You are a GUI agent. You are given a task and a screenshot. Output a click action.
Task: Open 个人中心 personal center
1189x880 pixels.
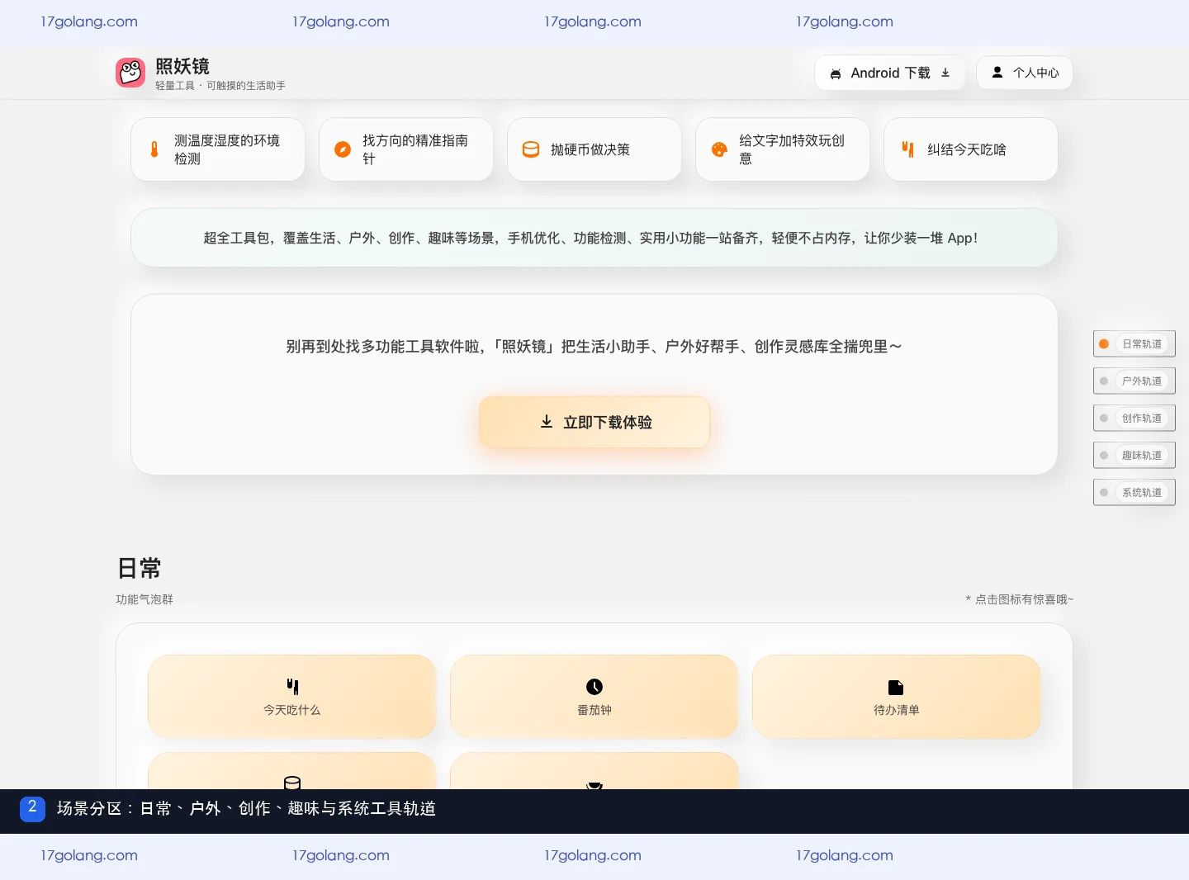(1025, 73)
